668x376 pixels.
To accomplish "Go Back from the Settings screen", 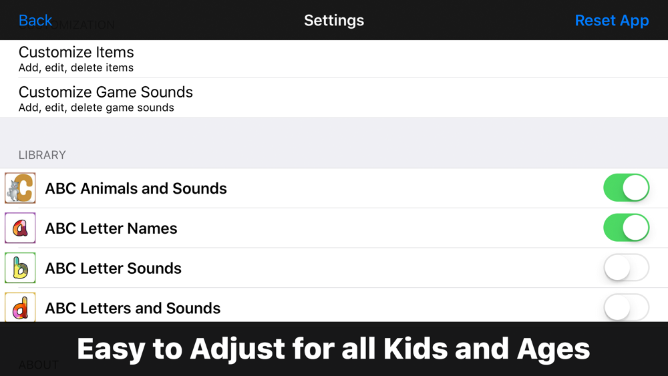I will (x=35, y=20).
